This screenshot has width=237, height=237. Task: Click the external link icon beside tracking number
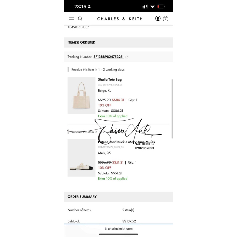(x=127, y=57)
